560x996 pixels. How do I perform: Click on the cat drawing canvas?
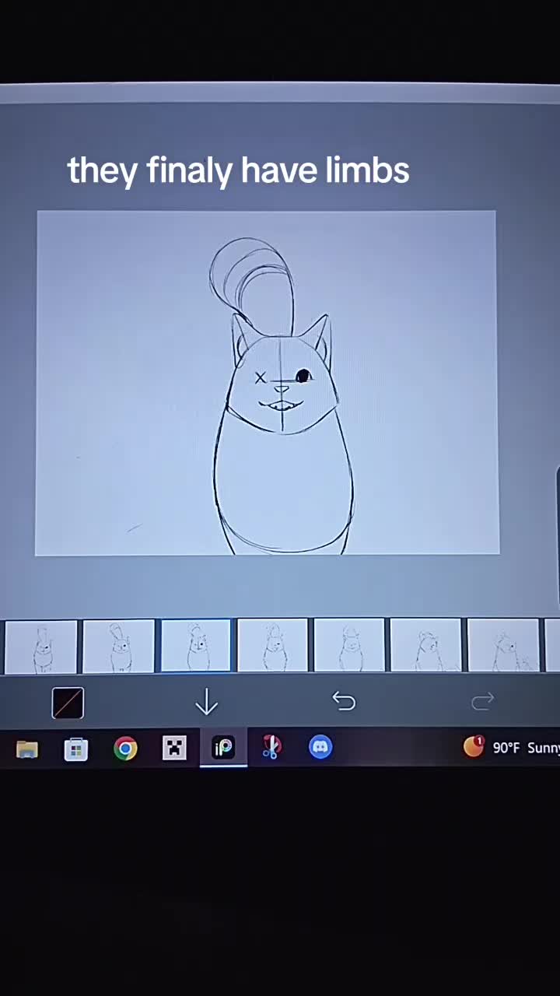pyautogui.click(x=267, y=383)
